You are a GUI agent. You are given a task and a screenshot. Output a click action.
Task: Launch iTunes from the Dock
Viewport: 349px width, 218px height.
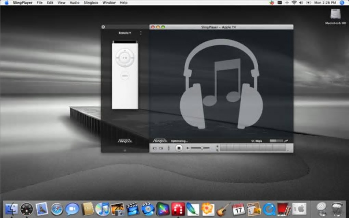click(x=102, y=209)
